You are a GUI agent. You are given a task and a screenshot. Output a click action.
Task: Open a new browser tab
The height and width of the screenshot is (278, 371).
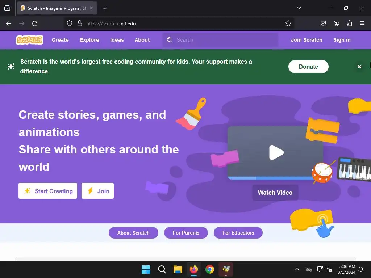coord(105,8)
